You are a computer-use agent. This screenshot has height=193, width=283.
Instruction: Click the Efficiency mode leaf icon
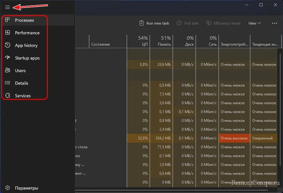[x=209, y=23]
